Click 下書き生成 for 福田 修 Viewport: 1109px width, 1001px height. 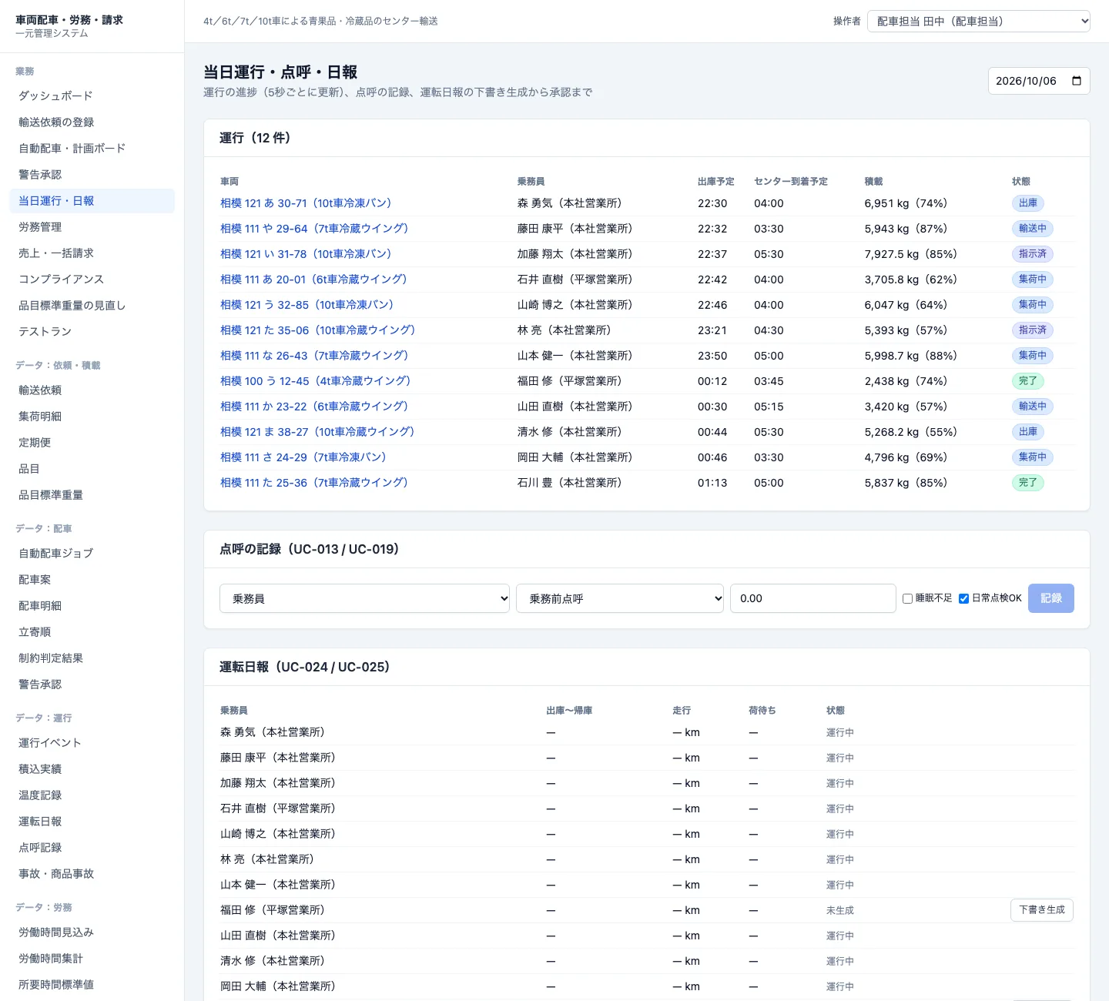pyautogui.click(x=1042, y=910)
